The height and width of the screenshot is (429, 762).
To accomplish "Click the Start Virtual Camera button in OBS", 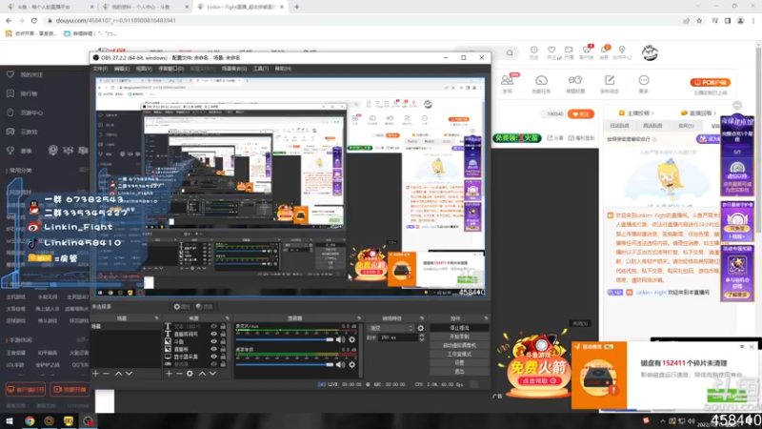I will [x=459, y=345].
